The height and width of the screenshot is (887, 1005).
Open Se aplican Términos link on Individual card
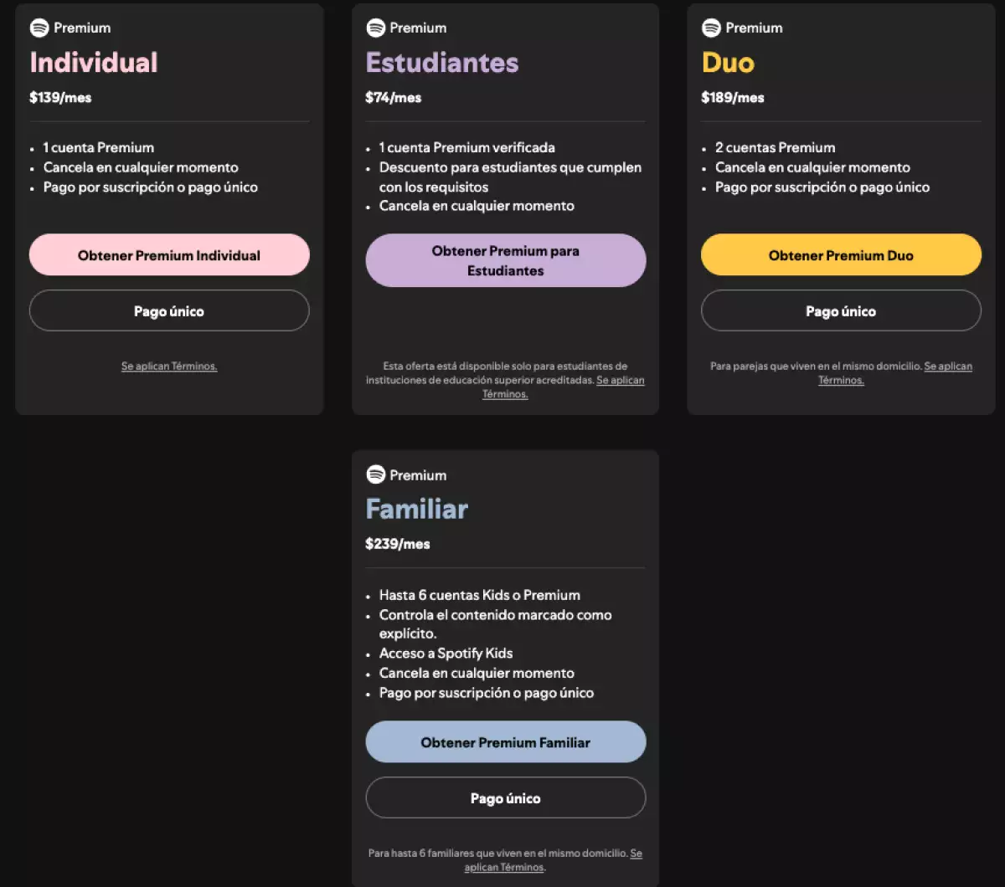169,367
